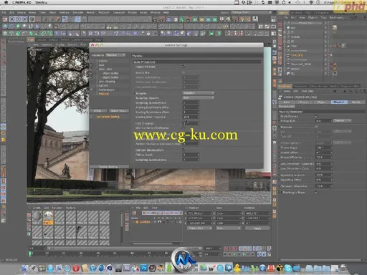
Task: Switch to the camera Object tab
Action: point(321,102)
